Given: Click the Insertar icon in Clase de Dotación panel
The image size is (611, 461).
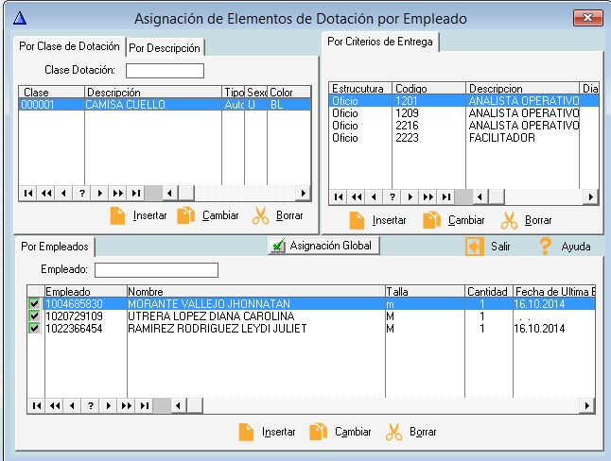Looking at the screenshot, I should click(x=118, y=215).
